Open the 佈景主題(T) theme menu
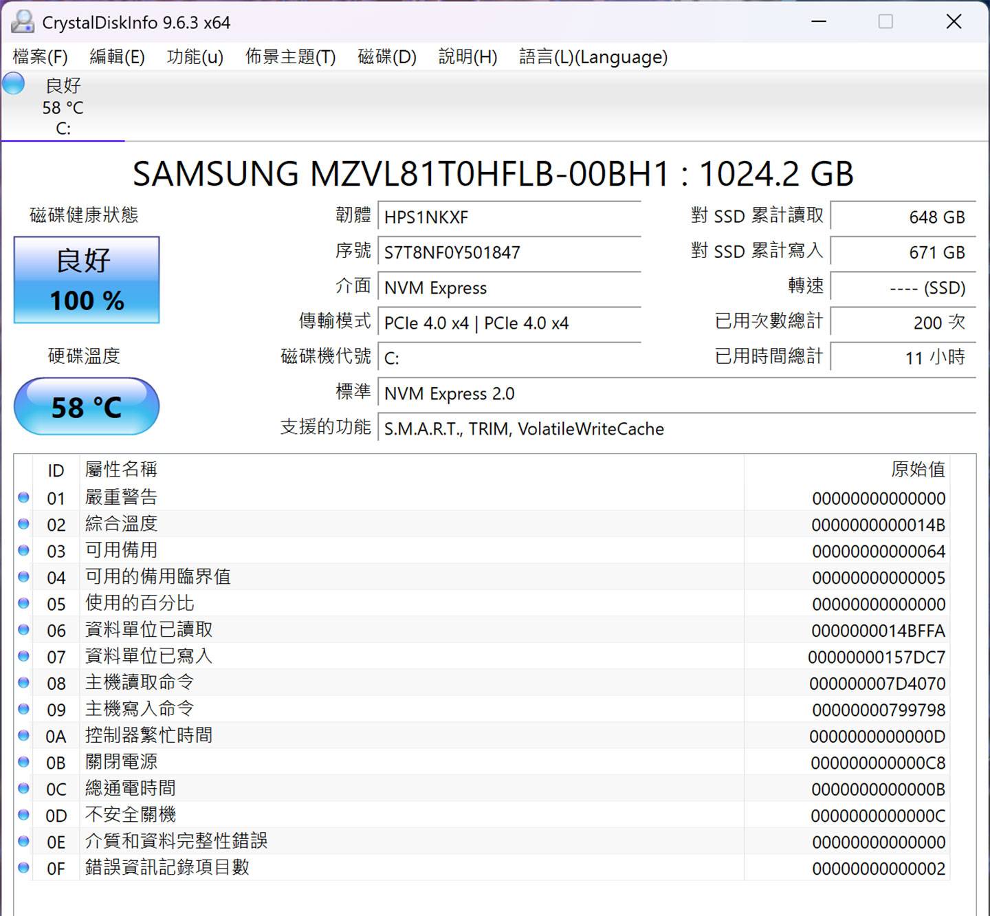The width and height of the screenshot is (990, 916). 289,57
